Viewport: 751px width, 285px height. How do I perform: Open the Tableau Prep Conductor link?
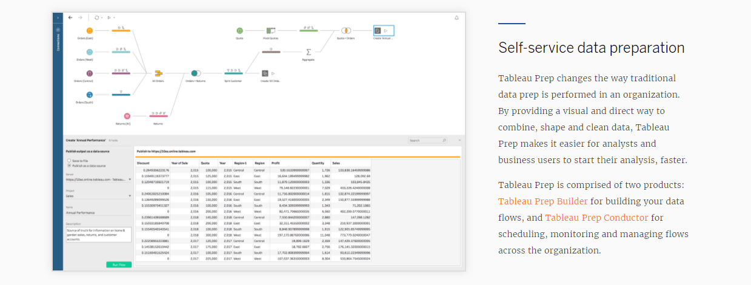596,218
